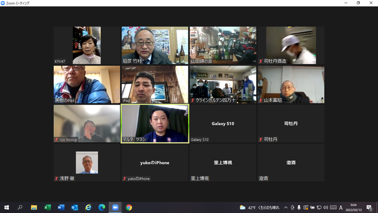This screenshot has height=213, width=378.
Task: Click muted mic icon beside ryo hosogi
Action: click(57, 140)
